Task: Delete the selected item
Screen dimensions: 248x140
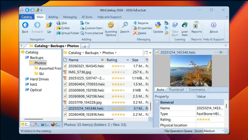Action: click(x=139, y=33)
